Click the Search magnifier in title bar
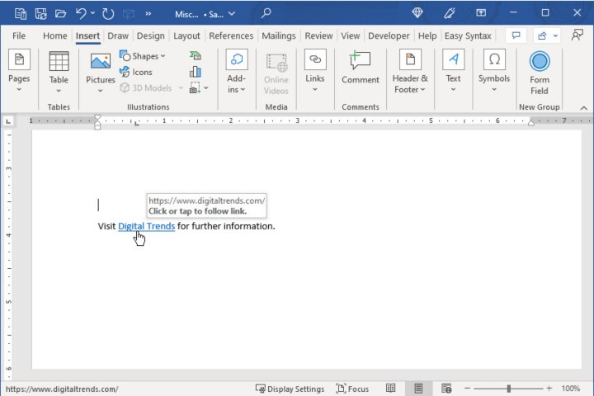The image size is (594, 396). pos(266,13)
